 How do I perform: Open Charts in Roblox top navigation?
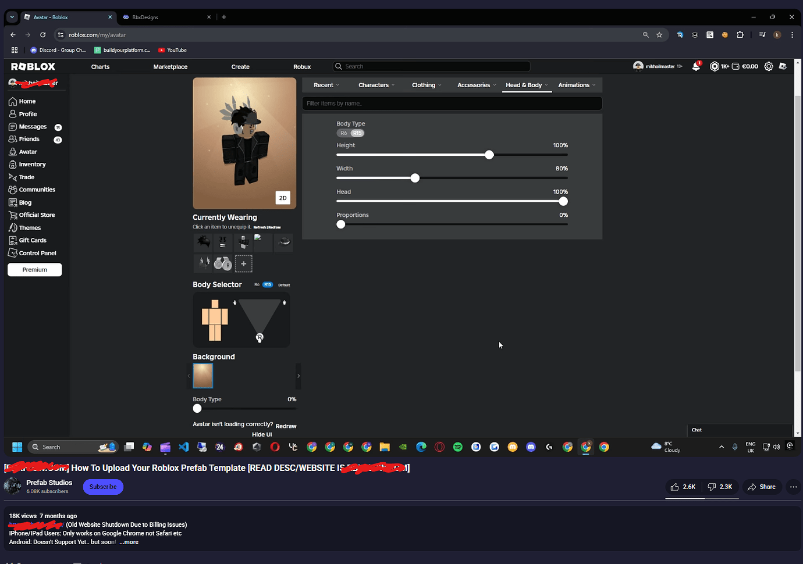click(100, 67)
